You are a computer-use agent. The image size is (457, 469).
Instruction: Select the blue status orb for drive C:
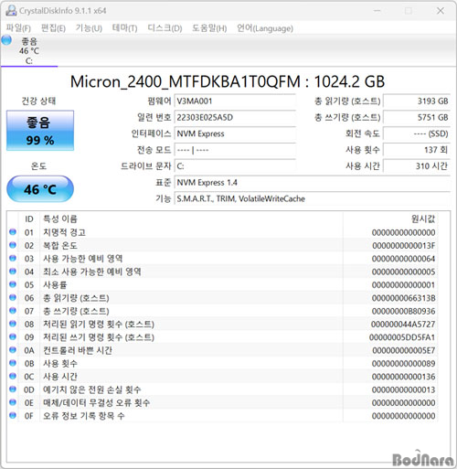6,40
